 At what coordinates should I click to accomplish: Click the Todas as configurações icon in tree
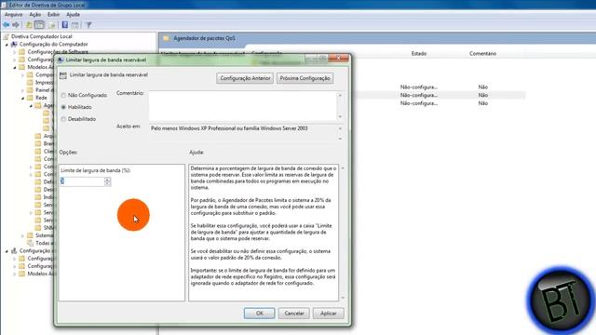30,243
